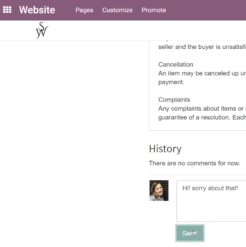The width and height of the screenshot is (246, 247).
Task: Click the 'seller and the buyer' line
Action: [202, 47]
